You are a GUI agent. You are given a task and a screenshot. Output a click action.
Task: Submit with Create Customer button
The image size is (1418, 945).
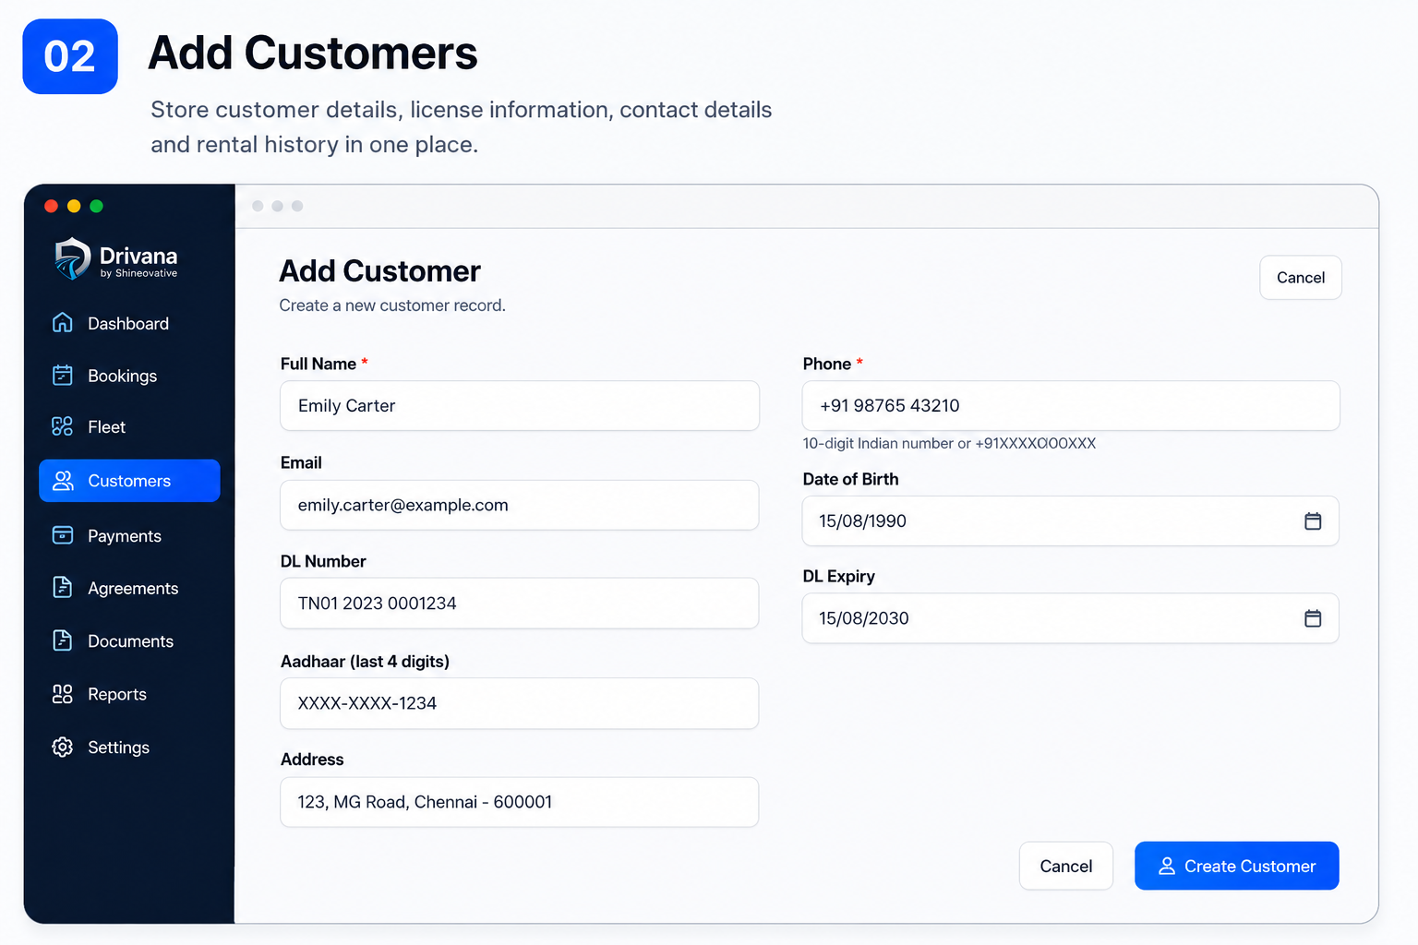point(1237,866)
